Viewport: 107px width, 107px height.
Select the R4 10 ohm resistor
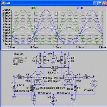pyautogui.click(x=72, y=89)
